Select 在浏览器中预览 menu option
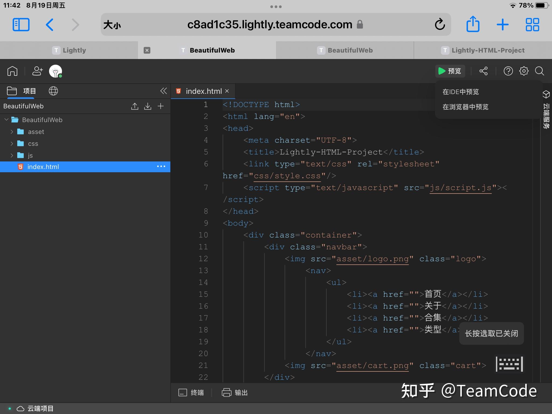552x414 pixels. click(x=465, y=107)
